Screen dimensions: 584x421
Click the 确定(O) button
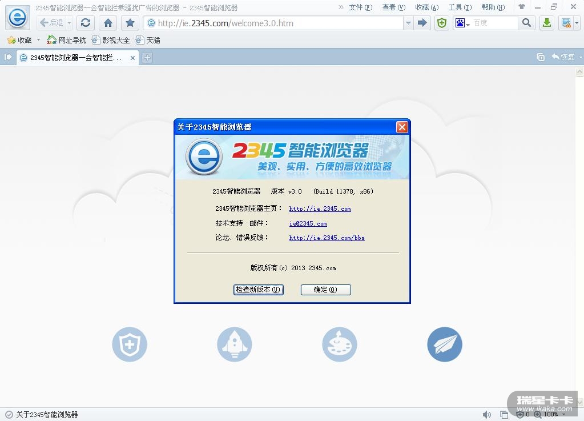(325, 290)
